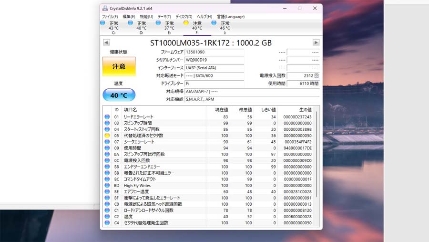This screenshot has width=429, height=242.
Task: Click the interface field UASP (Serial ATA)
Action: tap(214, 68)
